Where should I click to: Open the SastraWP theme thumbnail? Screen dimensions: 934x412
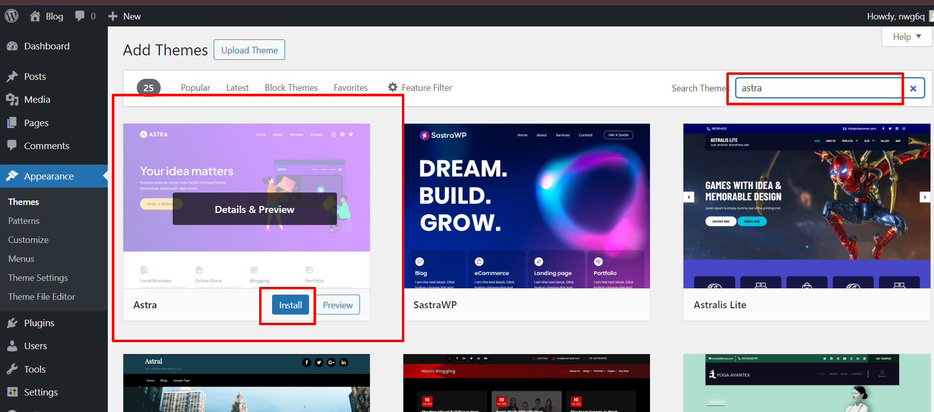[527, 206]
